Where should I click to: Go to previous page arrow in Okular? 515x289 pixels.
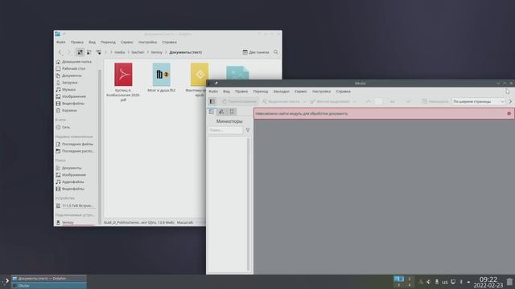point(369,102)
